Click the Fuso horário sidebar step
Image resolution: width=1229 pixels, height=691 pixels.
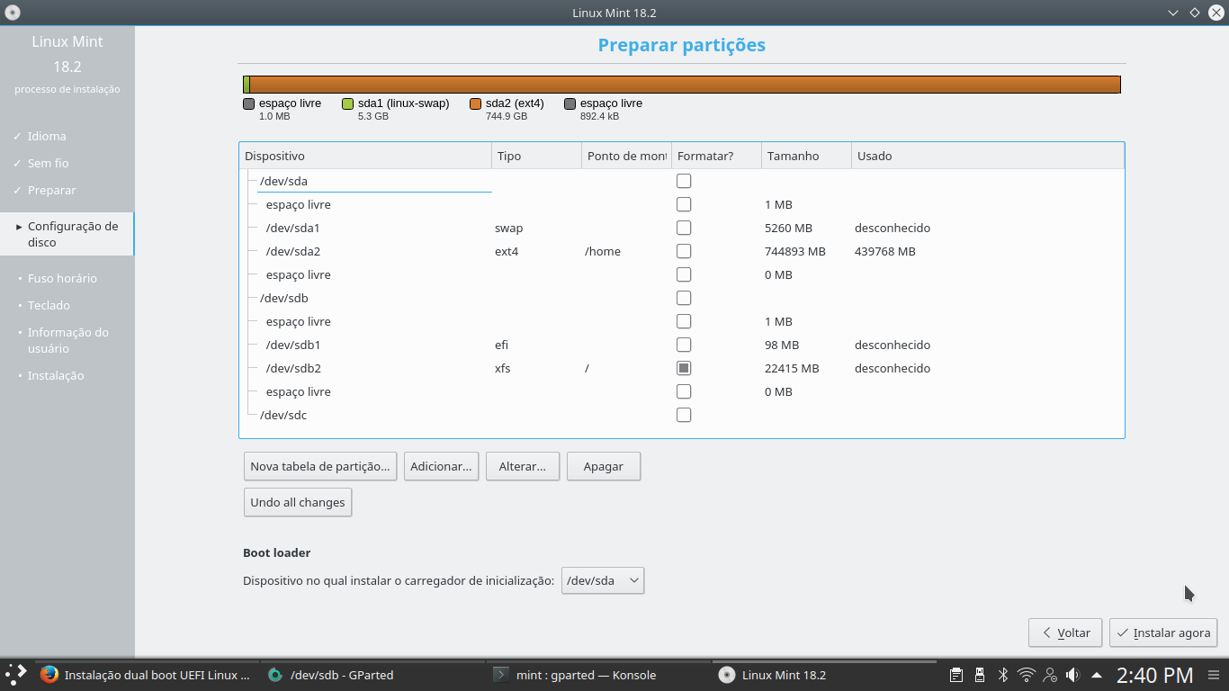pos(62,278)
